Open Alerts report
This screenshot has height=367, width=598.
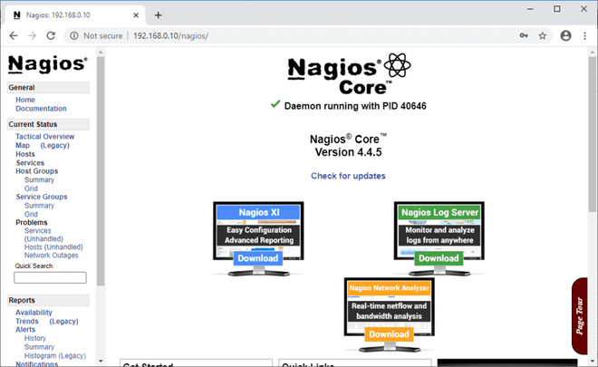25,329
